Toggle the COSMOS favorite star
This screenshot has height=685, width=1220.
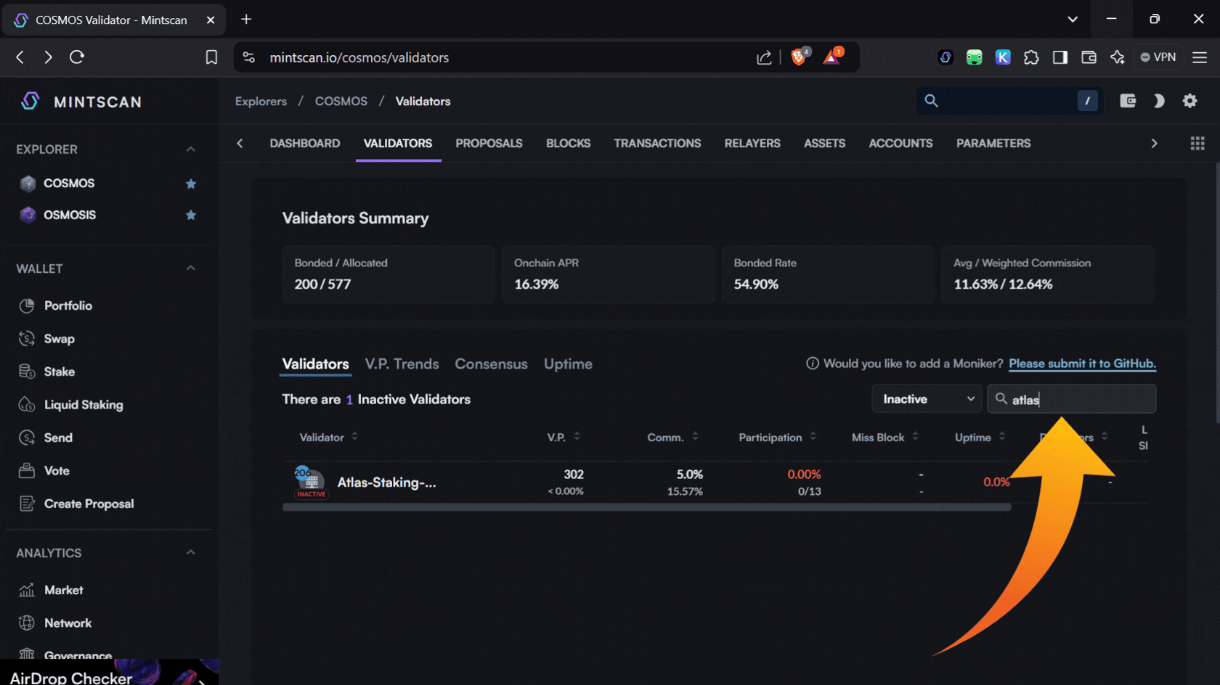click(x=191, y=184)
